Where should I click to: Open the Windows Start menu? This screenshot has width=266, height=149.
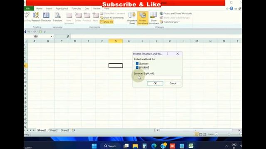click(94, 146)
